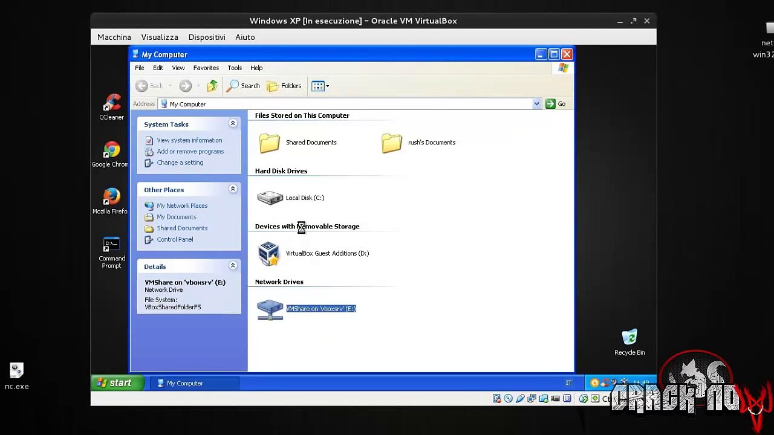Viewport: 774px width, 435px height.
Task: Click the Forward arrow toolbar button
Action: (x=186, y=86)
